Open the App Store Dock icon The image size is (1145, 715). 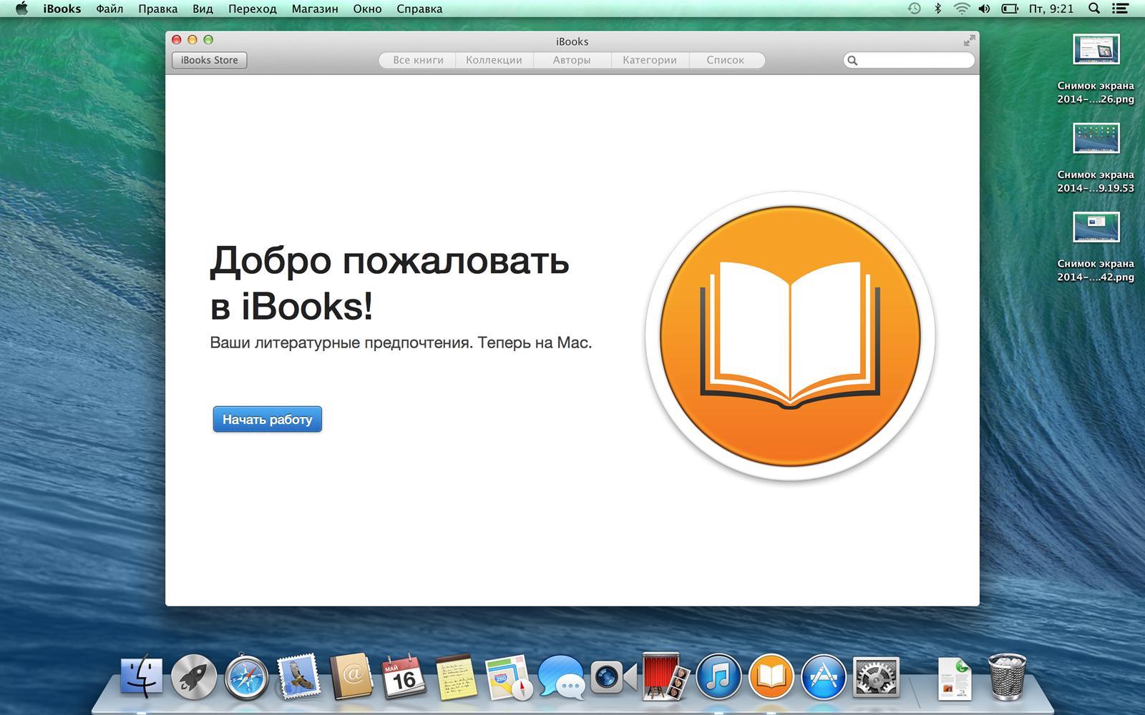(823, 676)
